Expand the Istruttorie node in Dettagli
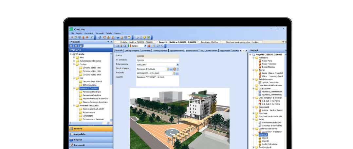The width and height of the screenshot is (353, 149). point(253,113)
